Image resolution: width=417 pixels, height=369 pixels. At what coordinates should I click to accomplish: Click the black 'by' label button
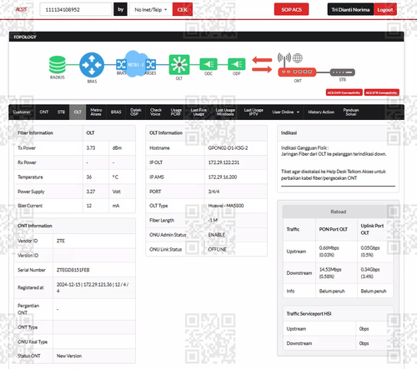(x=120, y=9)
